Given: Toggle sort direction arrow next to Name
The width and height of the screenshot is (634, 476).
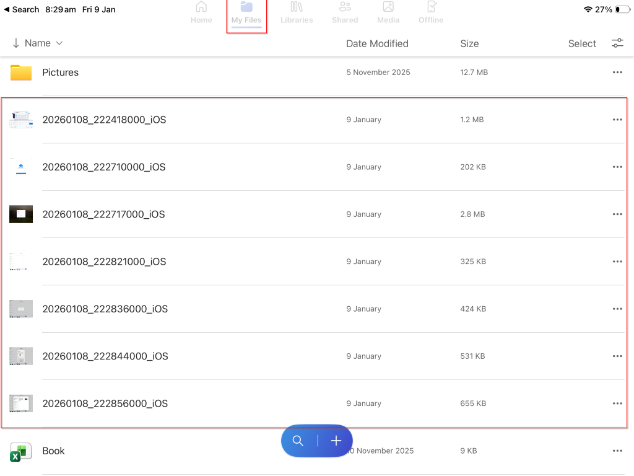Looking at the screenshot, I should (x=15, y=43).
